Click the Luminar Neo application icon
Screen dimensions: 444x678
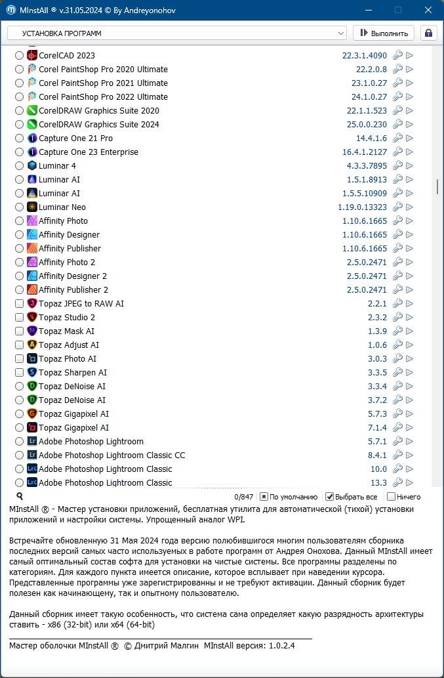point(32,207)
